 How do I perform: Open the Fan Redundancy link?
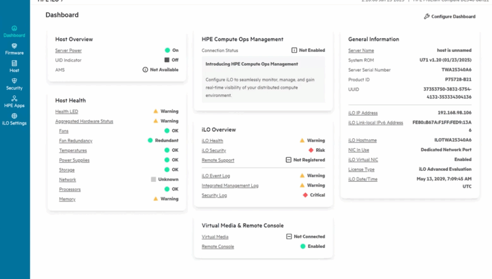pos(76,141)
